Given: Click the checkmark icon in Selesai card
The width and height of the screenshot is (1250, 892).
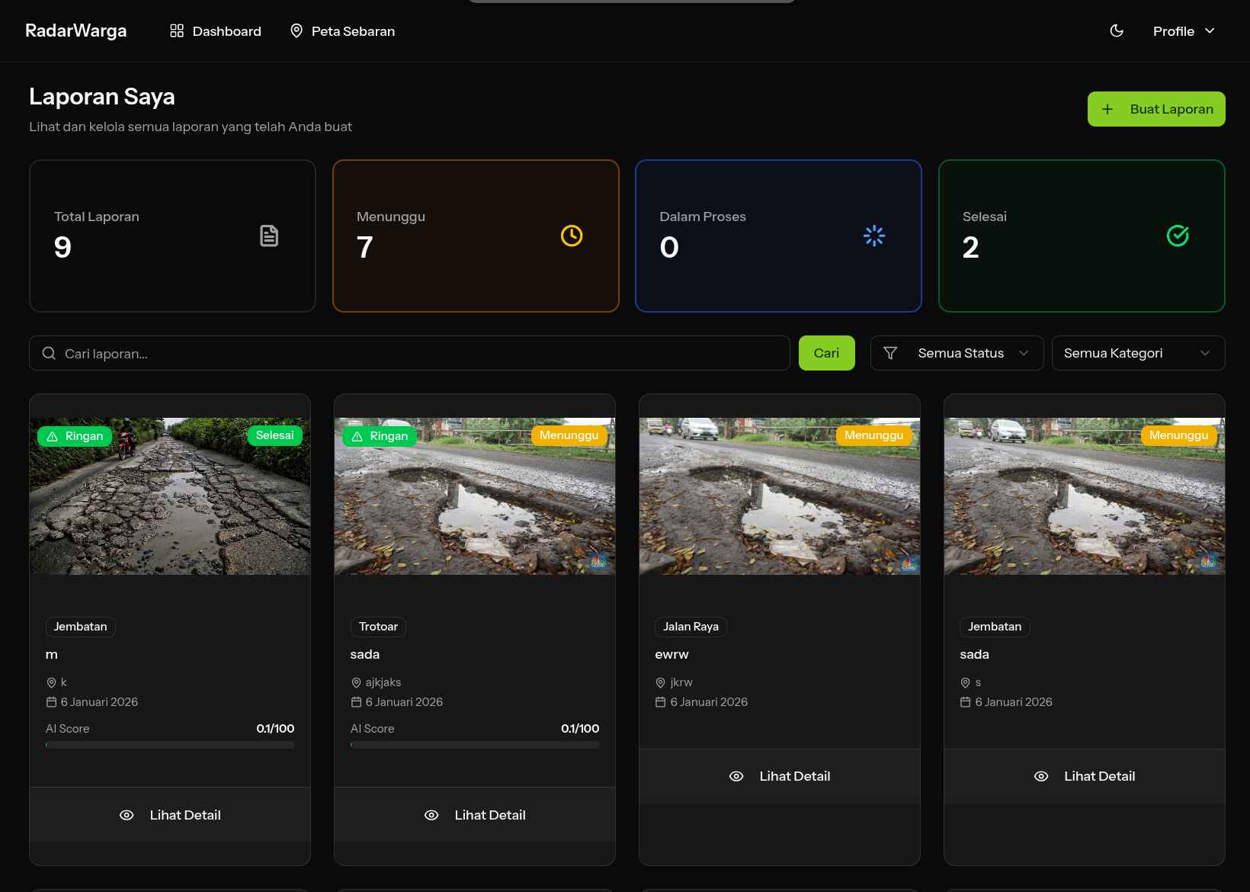Looking at the screenshot, I should (x=1178, y=236).
